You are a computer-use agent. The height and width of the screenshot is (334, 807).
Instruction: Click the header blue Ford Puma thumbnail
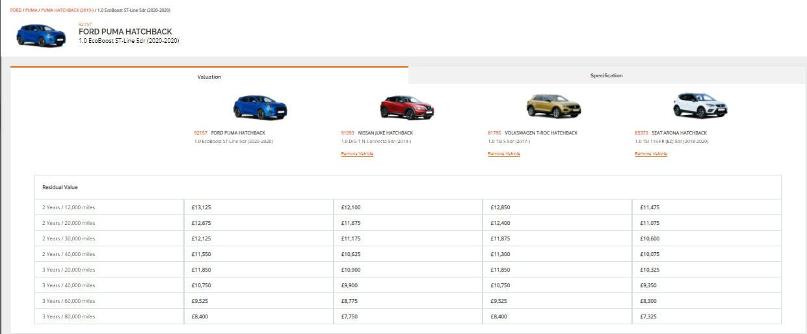click(x=42, y=34)
